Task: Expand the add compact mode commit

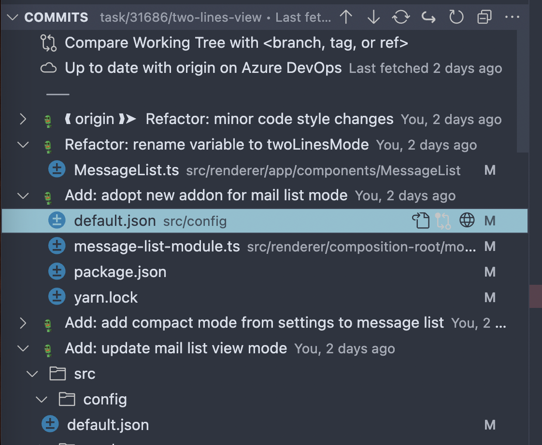Action: pos(23,323)
